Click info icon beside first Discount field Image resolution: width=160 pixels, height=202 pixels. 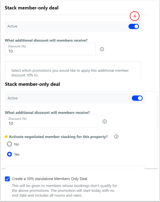102,49
